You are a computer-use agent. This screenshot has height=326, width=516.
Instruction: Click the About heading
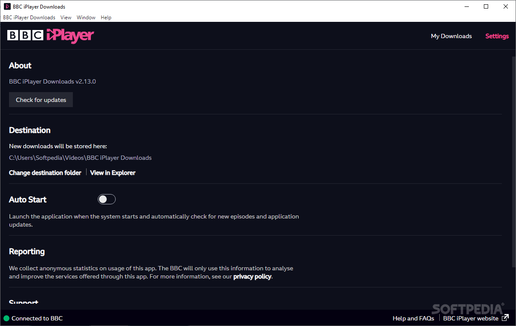point(20,66)
